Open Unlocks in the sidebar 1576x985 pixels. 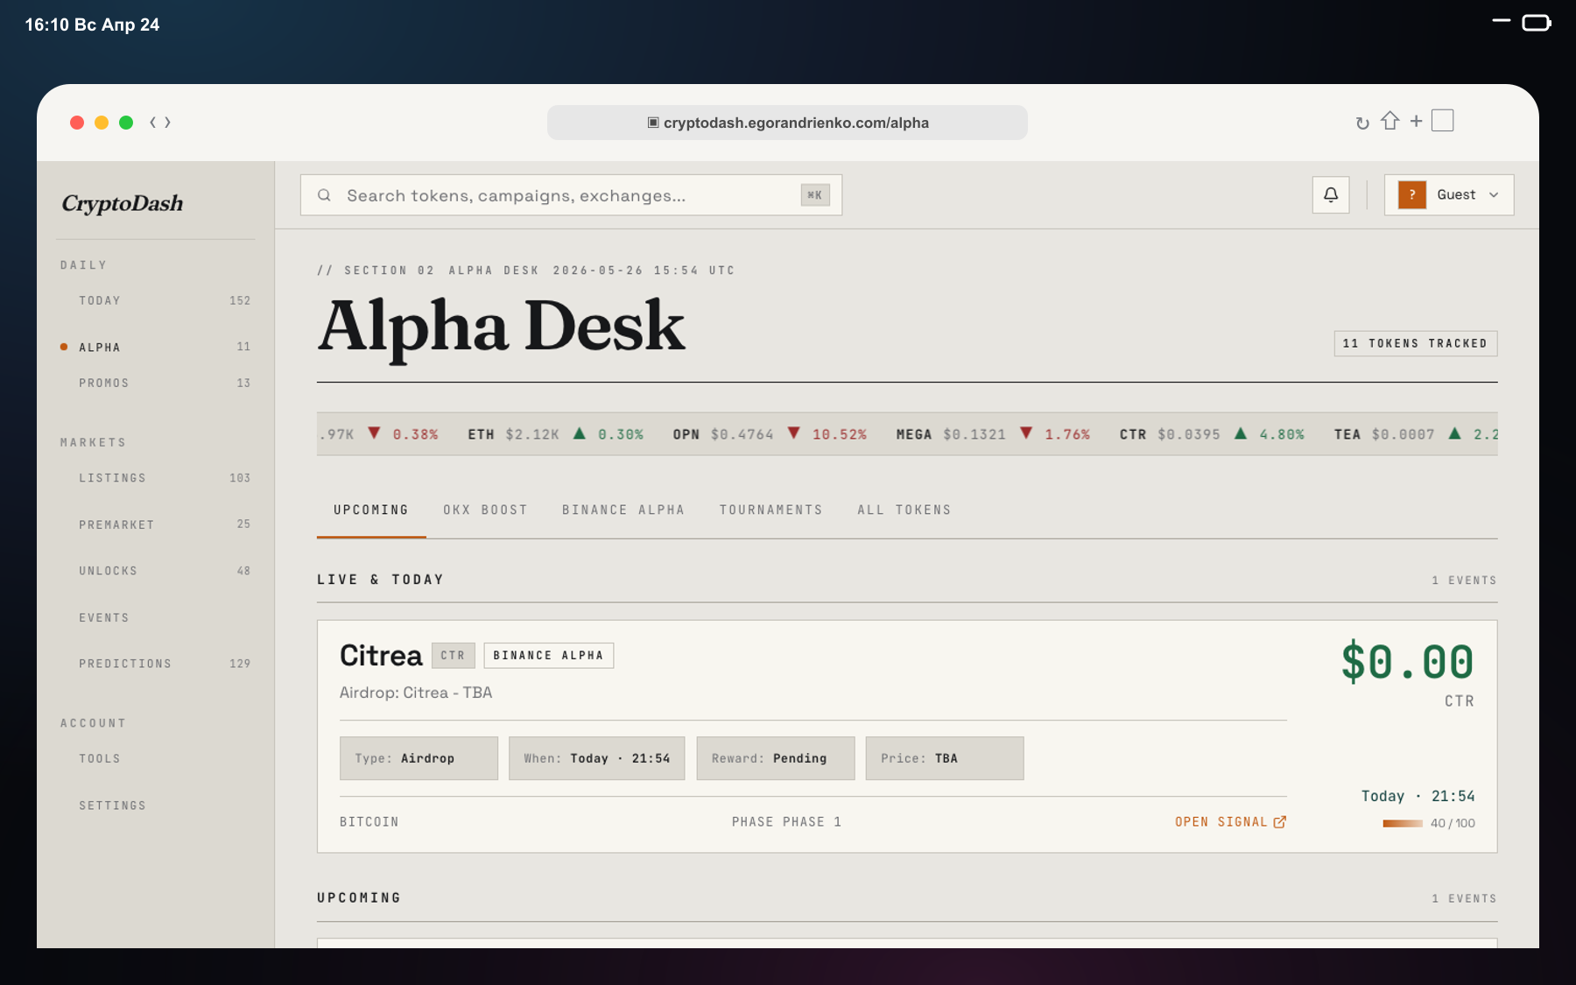156,571
